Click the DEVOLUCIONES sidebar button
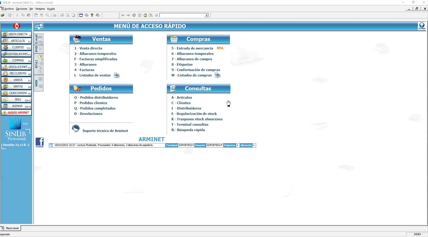 tap(16, 67)
